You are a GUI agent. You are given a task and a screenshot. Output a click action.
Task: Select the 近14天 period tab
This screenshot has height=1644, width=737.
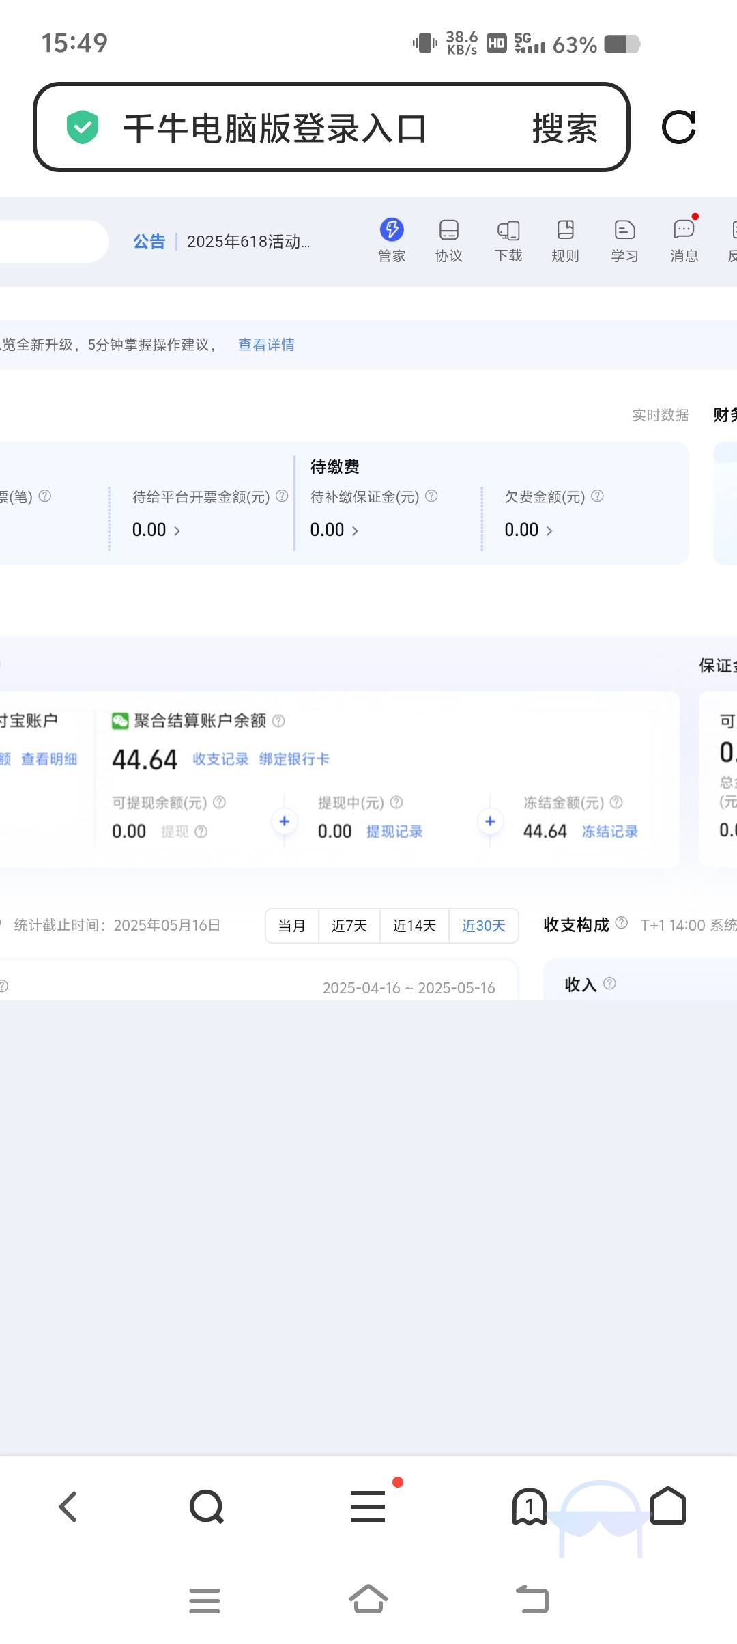pyautogui.click(x=414, y=926)
